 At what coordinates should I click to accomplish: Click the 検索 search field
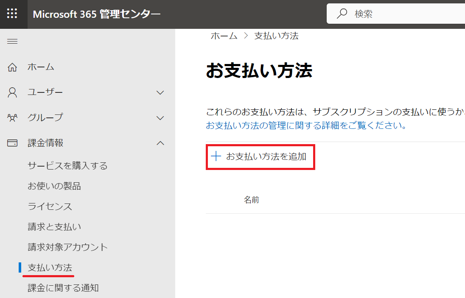(x=395, y=14)
